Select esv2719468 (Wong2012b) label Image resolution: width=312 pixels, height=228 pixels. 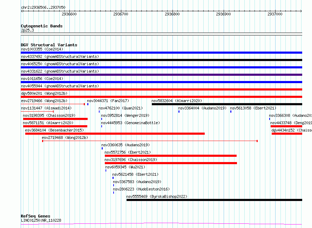(x=65, y=138)
